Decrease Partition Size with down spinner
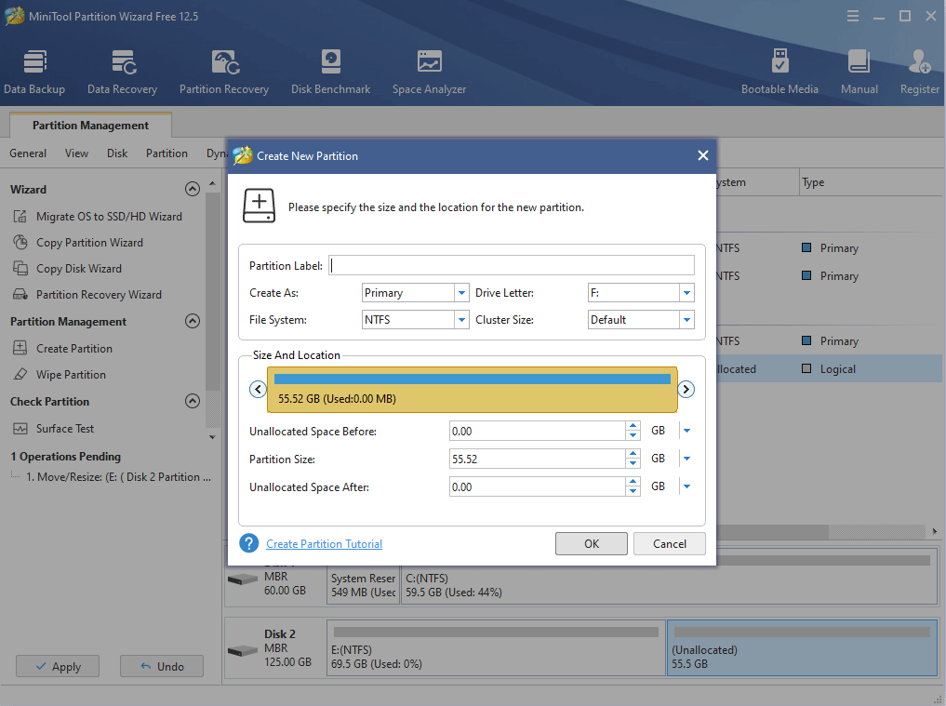 tap(633, 463)
